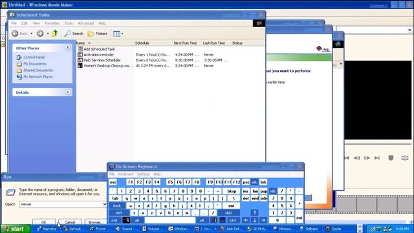414x233 pixels.
Task: Open the File menu in Scheduled Tasks
Action: click(14, 23)
